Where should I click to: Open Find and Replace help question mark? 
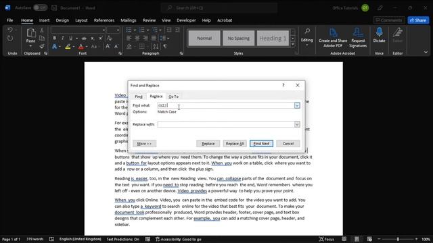click(283, 85)
